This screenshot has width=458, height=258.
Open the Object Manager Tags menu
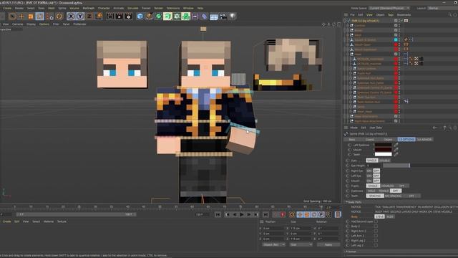tap(390, 14)
